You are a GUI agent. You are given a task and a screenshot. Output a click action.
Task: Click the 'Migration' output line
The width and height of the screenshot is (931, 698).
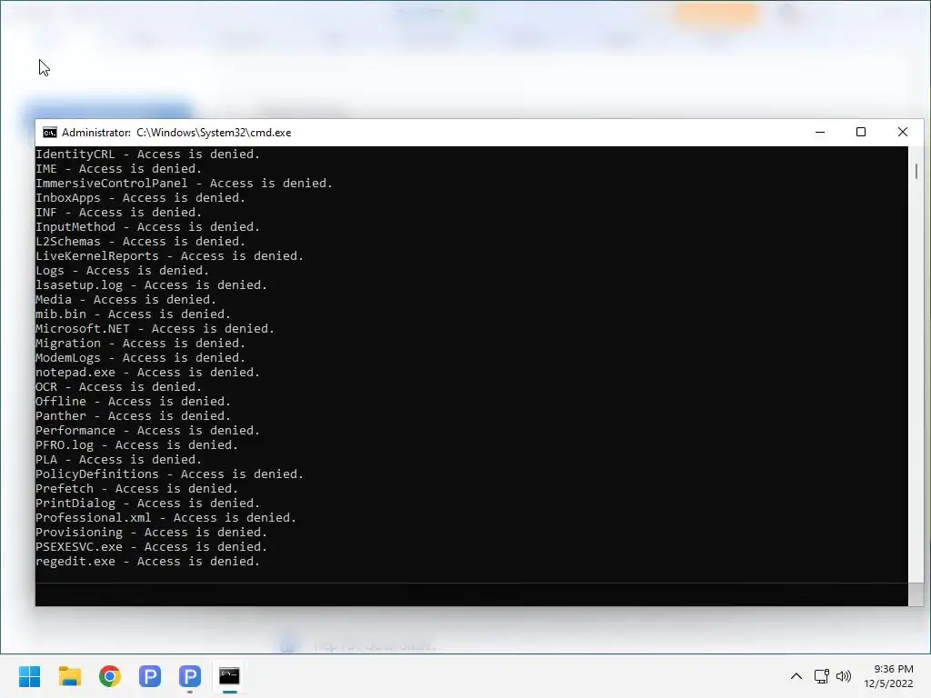pyautogui.click(x=141, y=343)
